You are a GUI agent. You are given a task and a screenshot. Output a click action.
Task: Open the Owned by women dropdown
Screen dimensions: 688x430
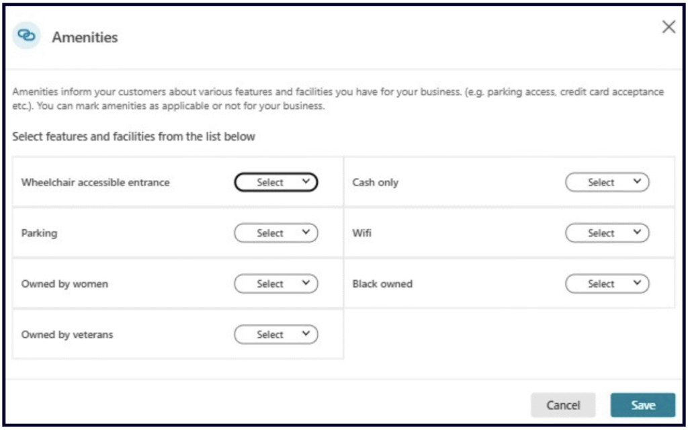tap(275, 284)
